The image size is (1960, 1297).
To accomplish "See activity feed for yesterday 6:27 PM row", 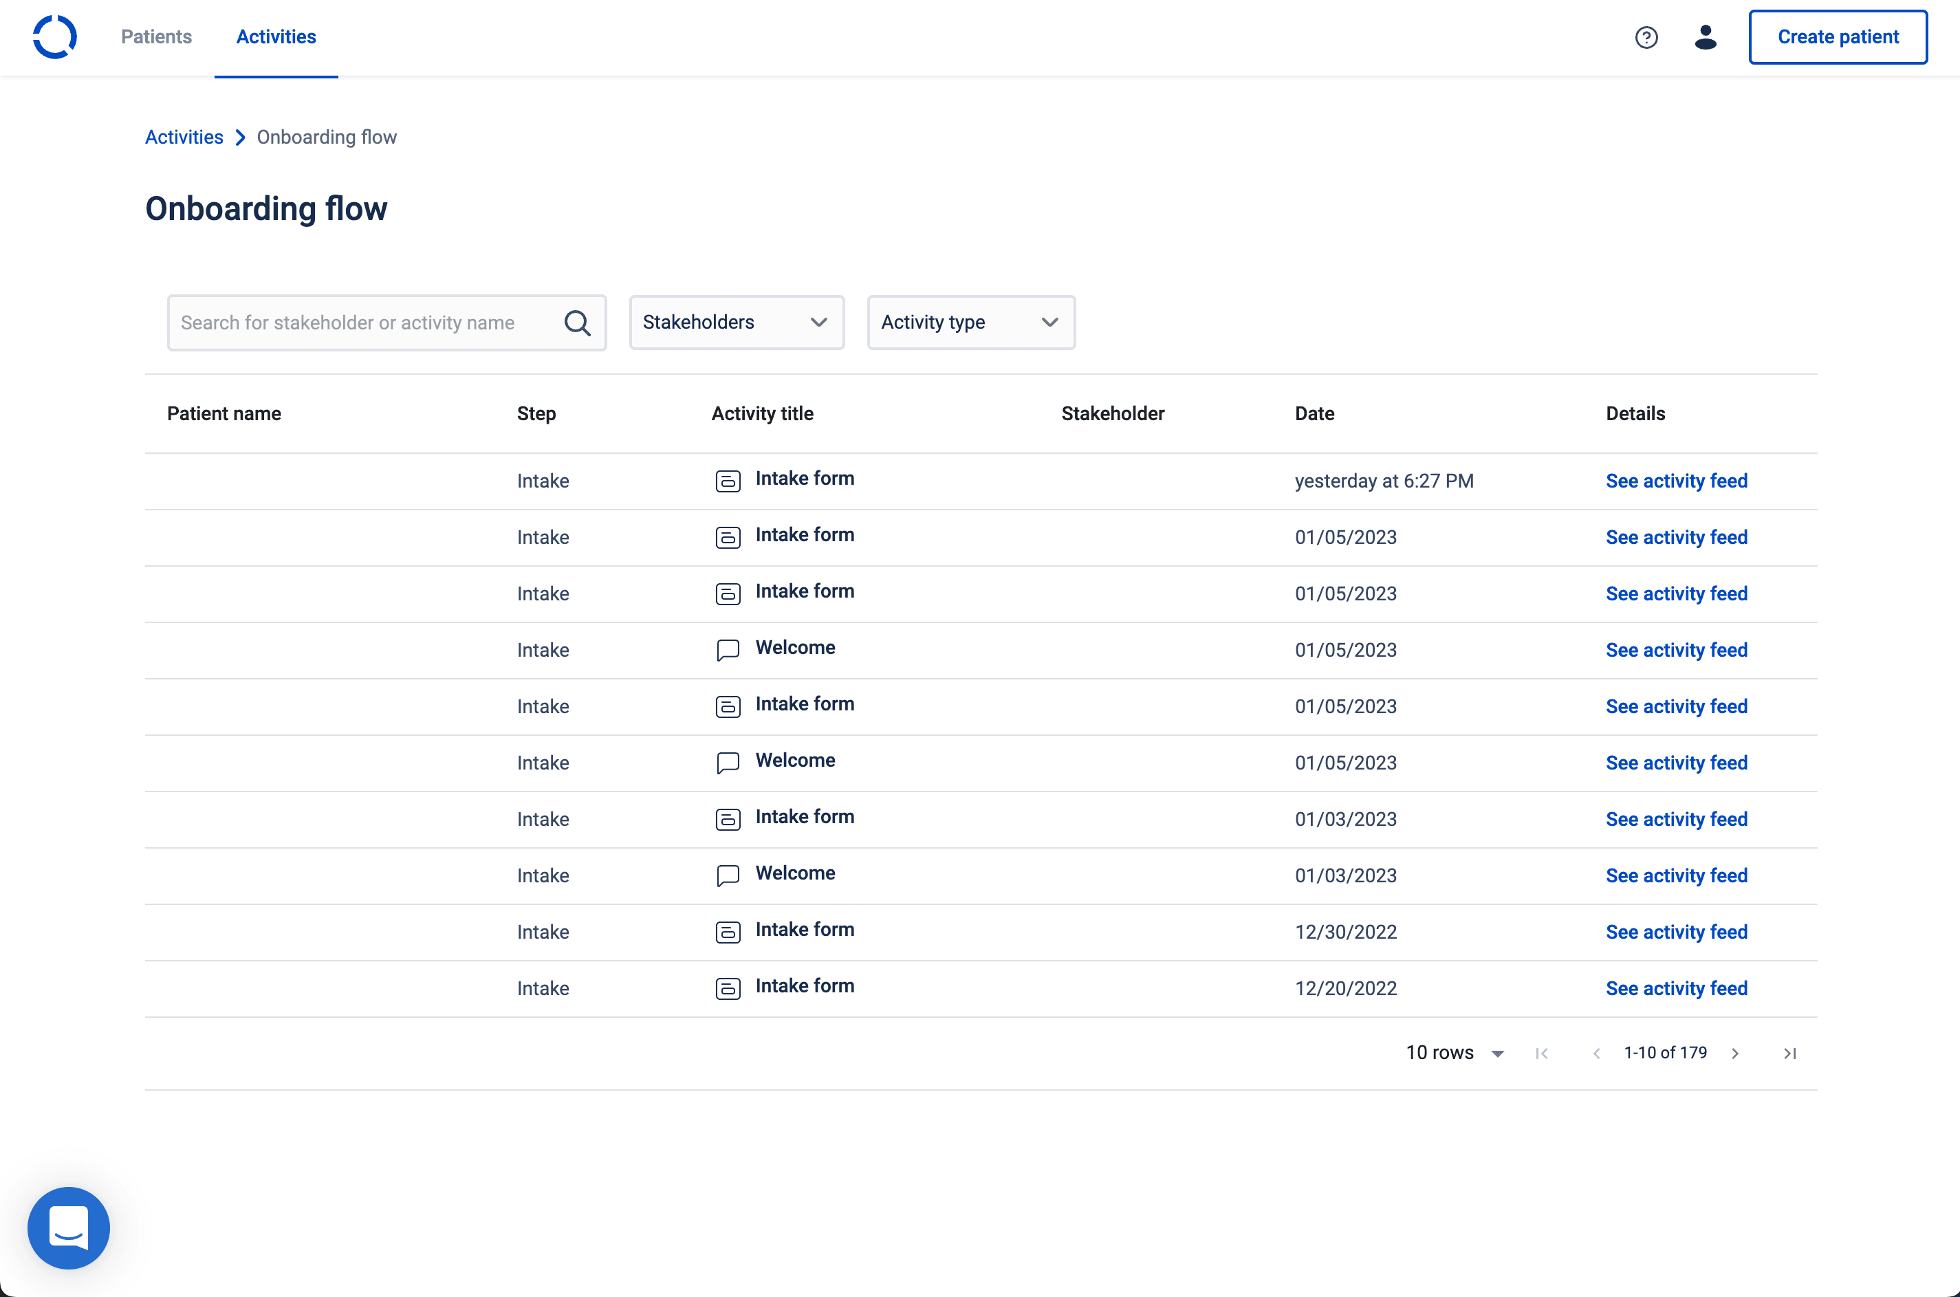I will click(x=1677, y=481).
